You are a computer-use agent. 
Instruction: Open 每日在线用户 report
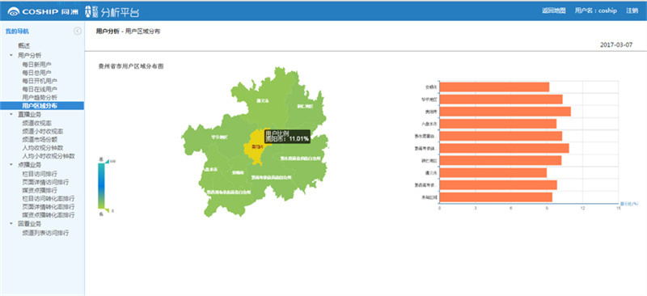click(x=40, y=89)
